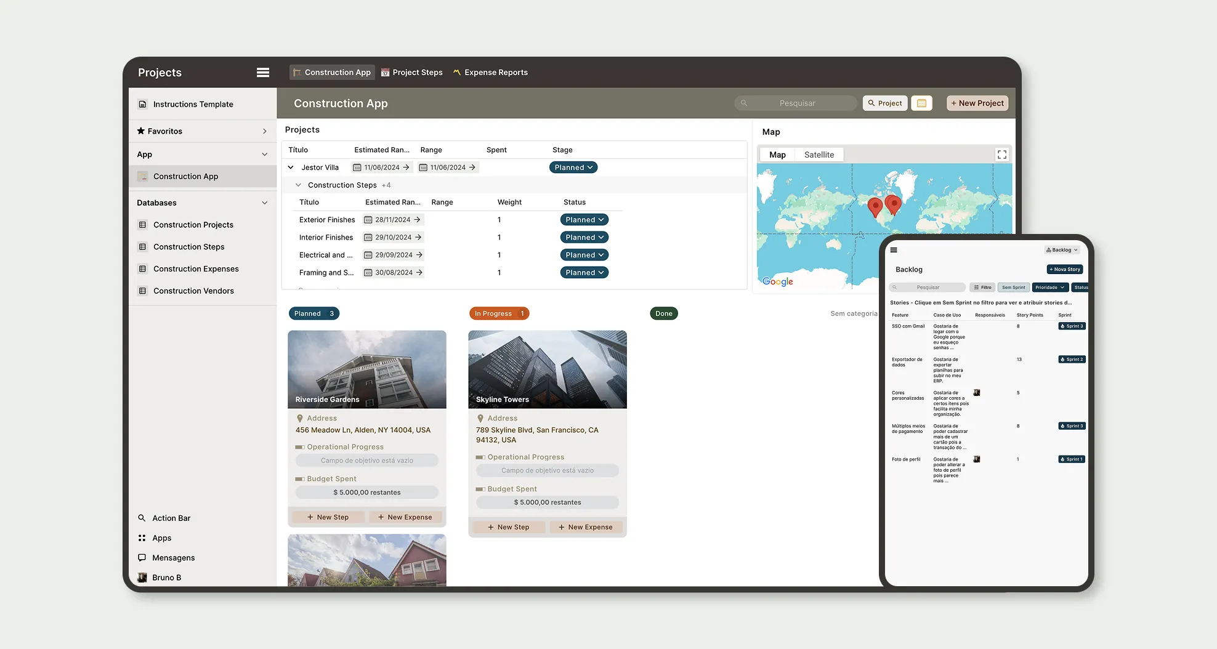
Task: Open Interior Finishes status dropdown
Action: (584, 237)
